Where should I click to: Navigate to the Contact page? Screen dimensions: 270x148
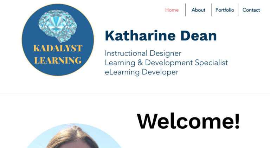251,10
